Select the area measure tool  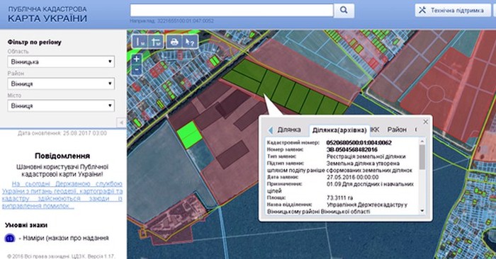[x=156, y=42]
